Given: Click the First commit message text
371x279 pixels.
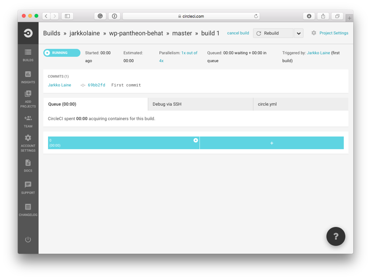Looking at the screenshot, I should 126,85.
